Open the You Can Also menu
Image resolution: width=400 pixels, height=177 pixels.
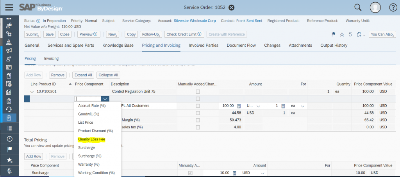(x=382, y=34)
